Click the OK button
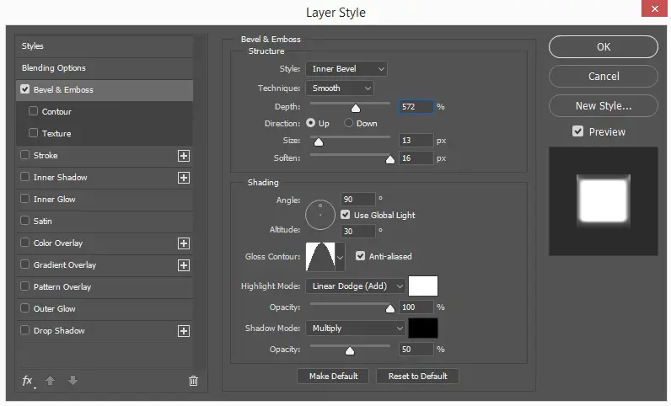The image size is (671, 406). 604,46
